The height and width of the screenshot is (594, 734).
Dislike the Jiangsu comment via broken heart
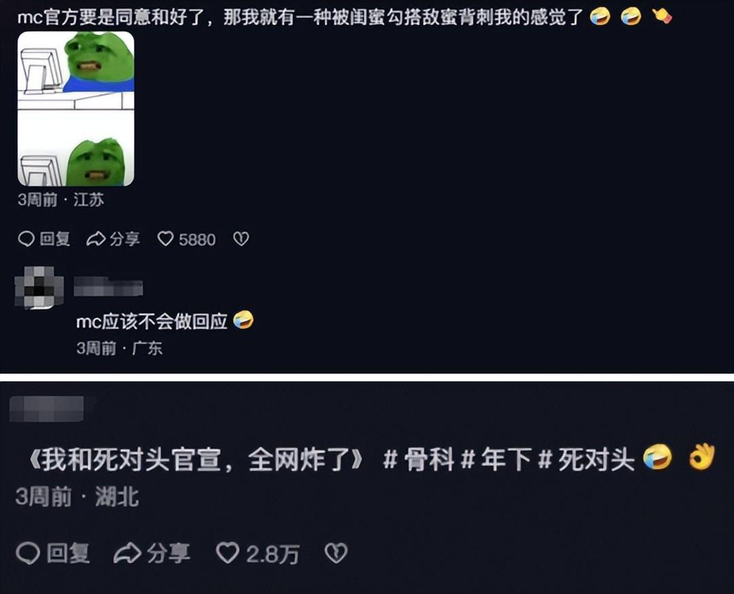[241, 239]
